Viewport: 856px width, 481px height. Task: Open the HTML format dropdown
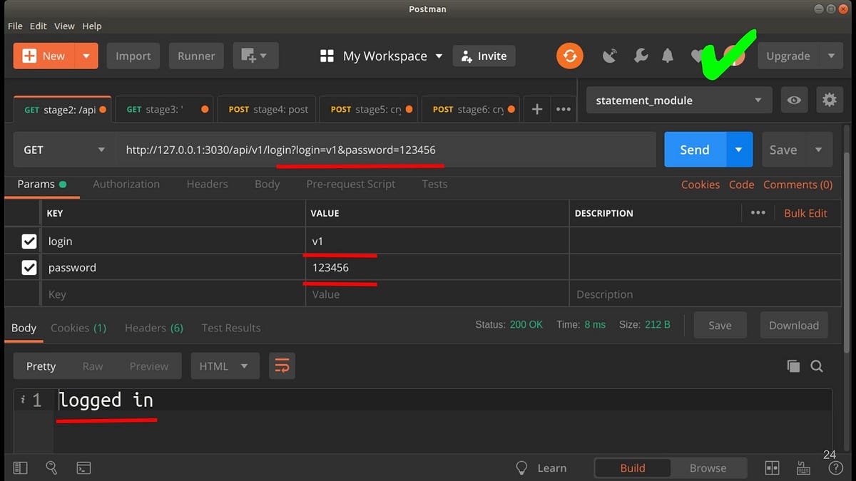pos(223,366)
